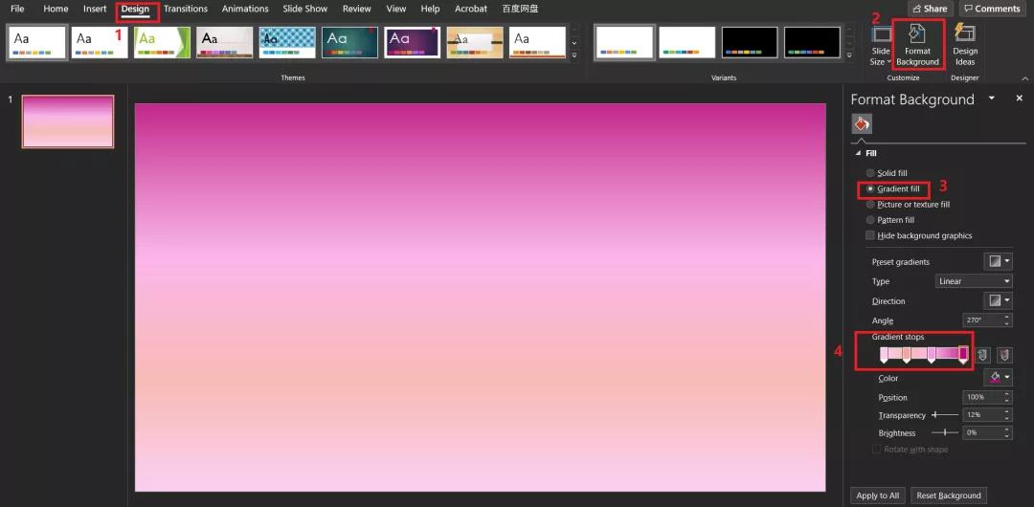Switch to the Review tab

pos(357,10)
